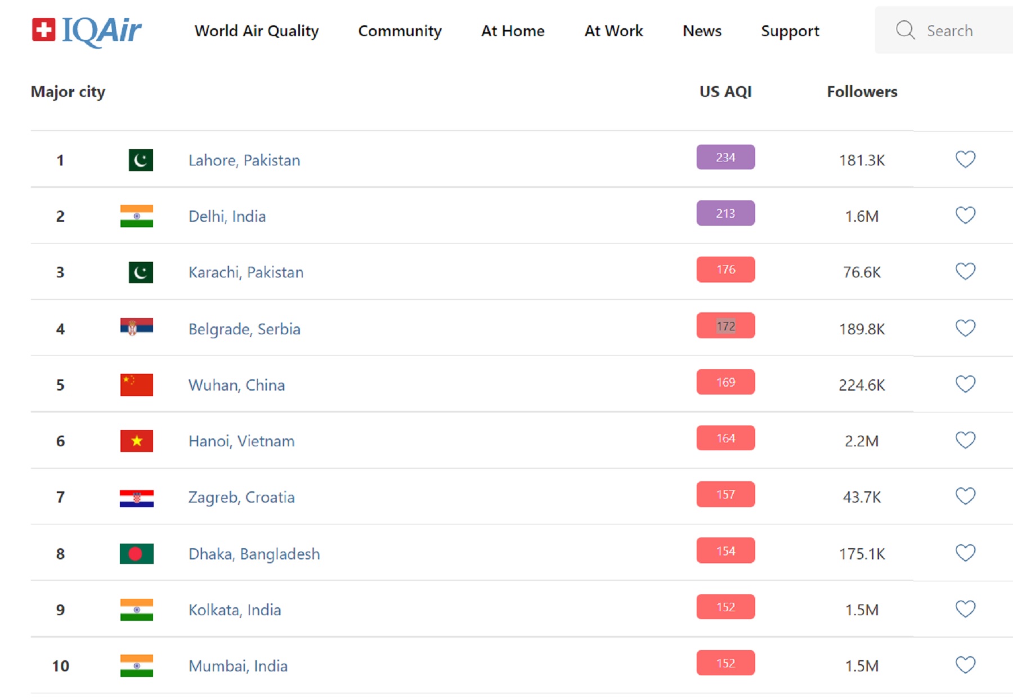Click the Bangladesh flag icon

point(137,554)
